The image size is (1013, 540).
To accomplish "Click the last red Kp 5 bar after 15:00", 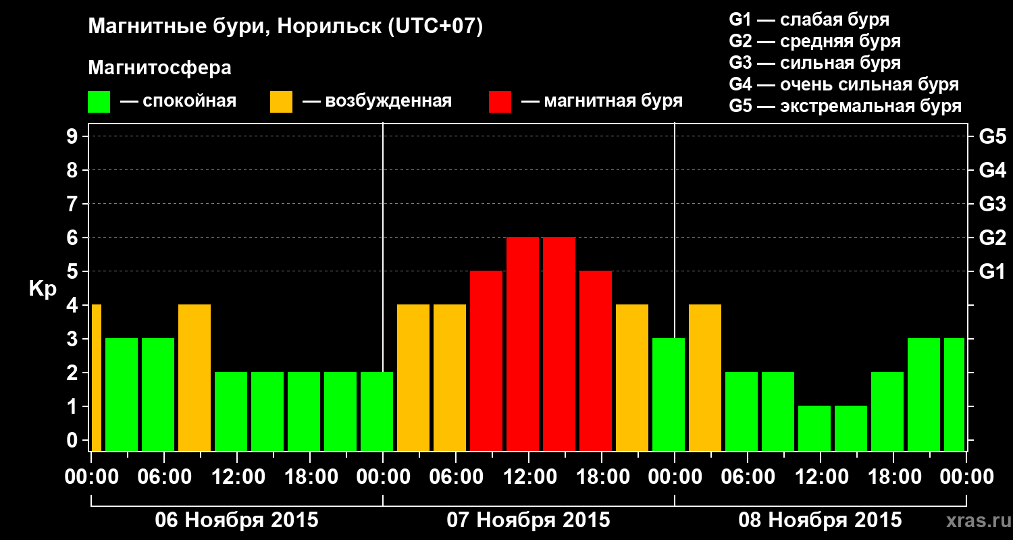I will (596, 360).
